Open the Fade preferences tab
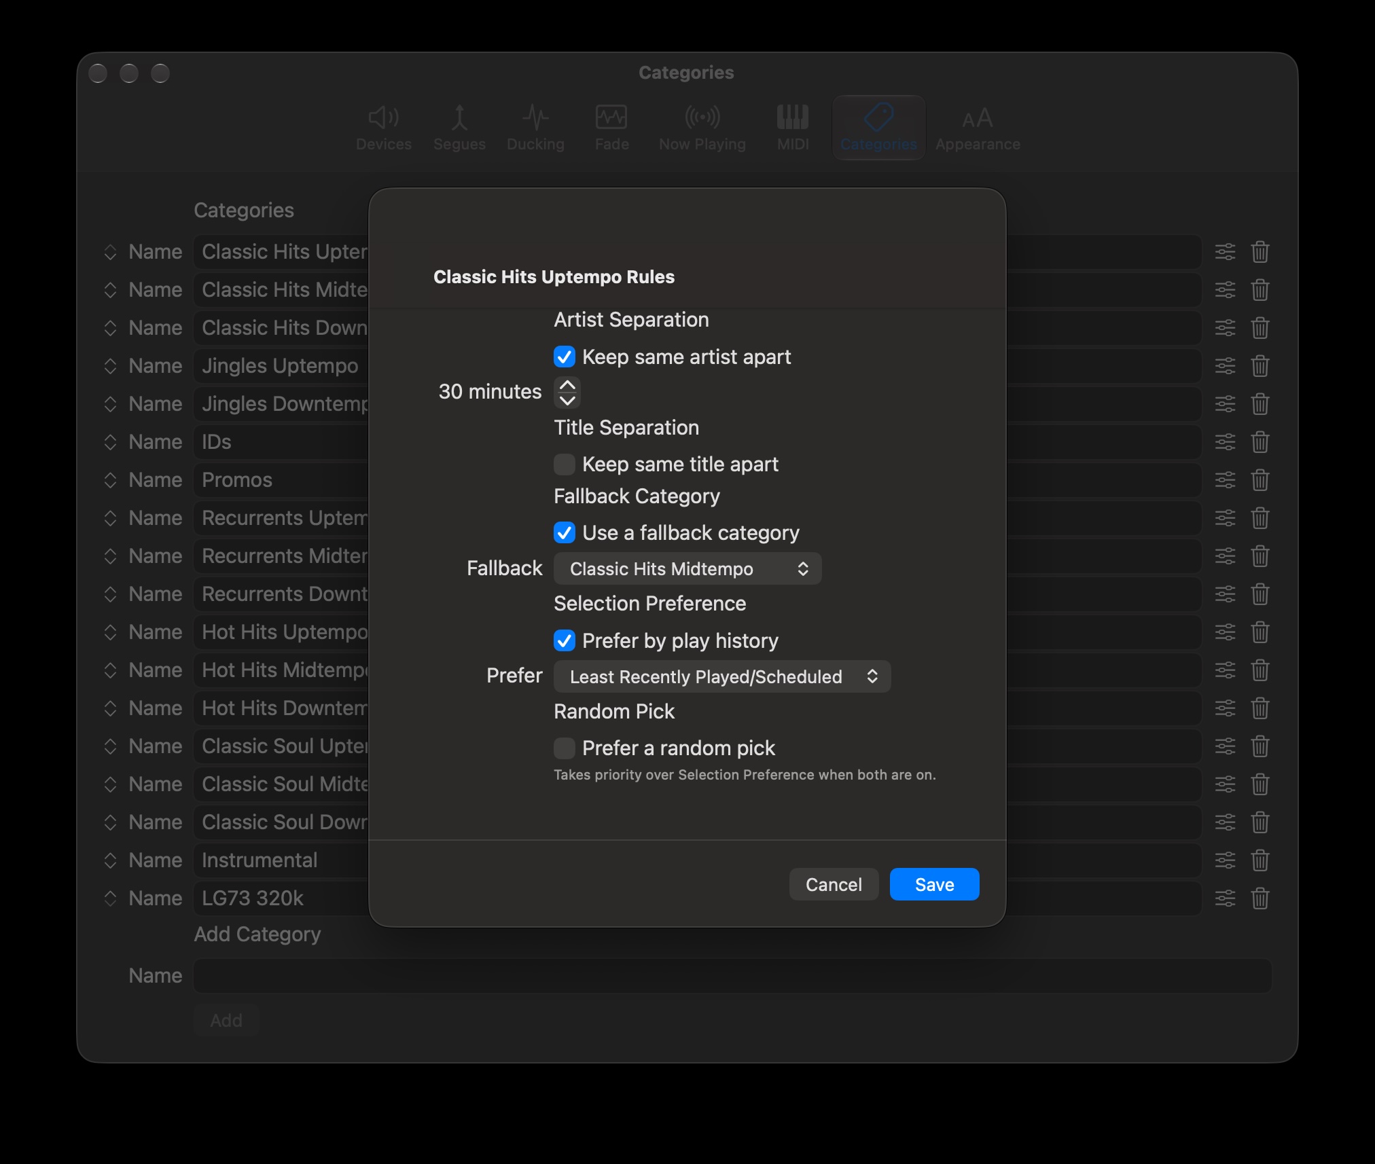 tap(611, 128)
